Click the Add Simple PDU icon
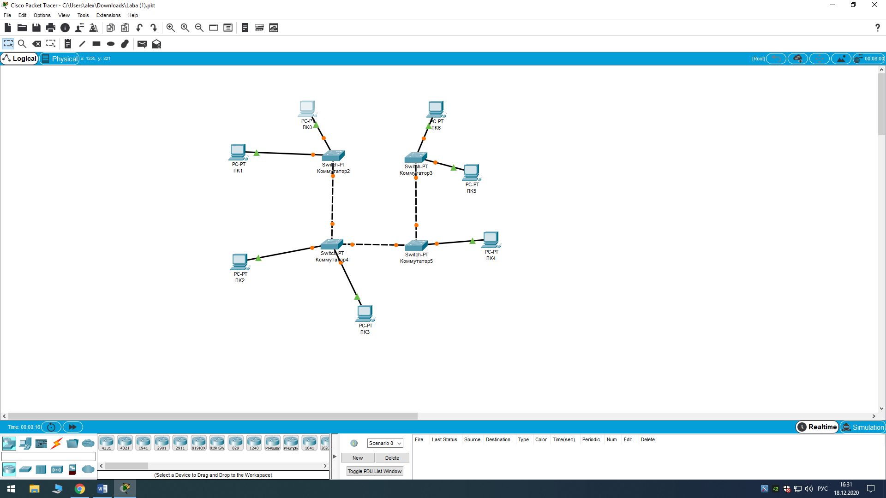This screenshot has height=498, width=886. point(142,43)
